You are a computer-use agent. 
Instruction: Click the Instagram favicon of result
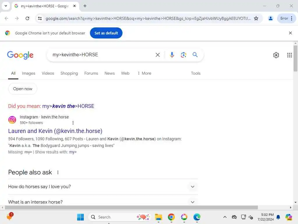(12, 120)
